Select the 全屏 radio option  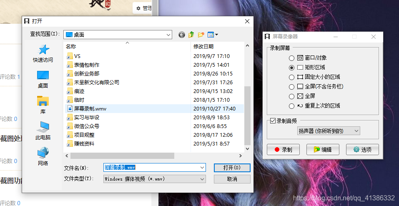(291, 96)
